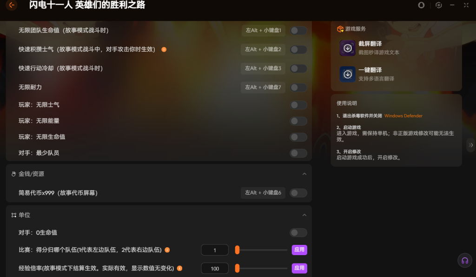Enable 简易代币x999 toggle
Screen dimensions: 476x277
coord(298,193)
